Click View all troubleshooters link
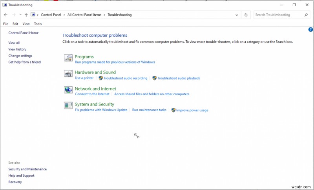Viewport: 314px width, 190px height. (14, 43)
